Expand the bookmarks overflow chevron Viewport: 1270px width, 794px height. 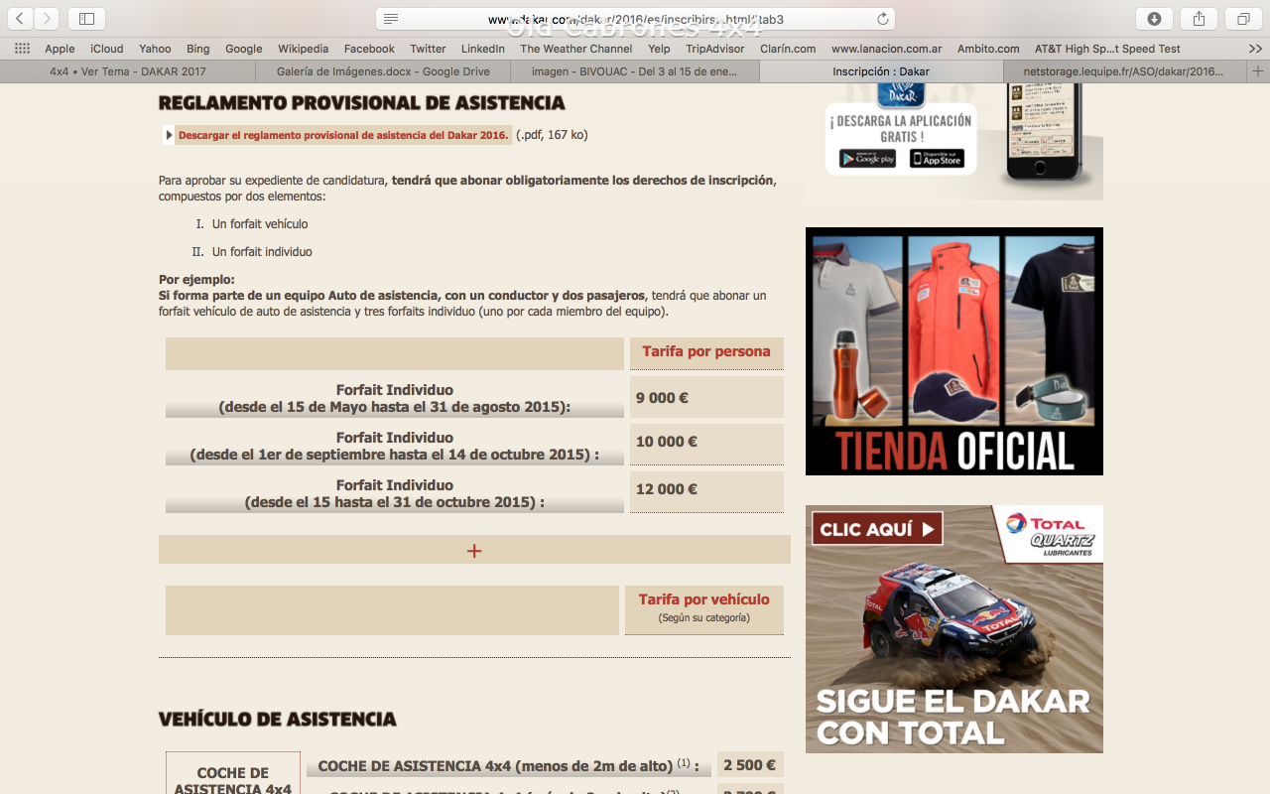(1255, 49)
